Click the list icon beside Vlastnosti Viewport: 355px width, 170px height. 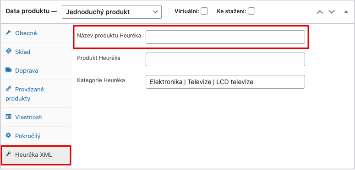click(8, 117)
